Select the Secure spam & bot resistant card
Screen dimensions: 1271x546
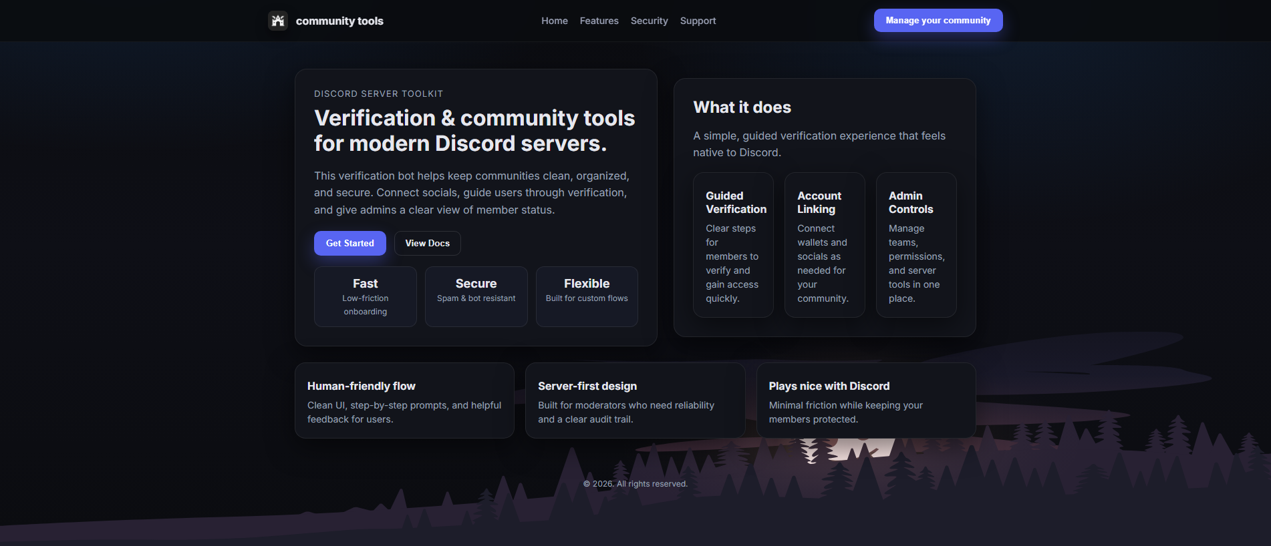tap(476, 297)
